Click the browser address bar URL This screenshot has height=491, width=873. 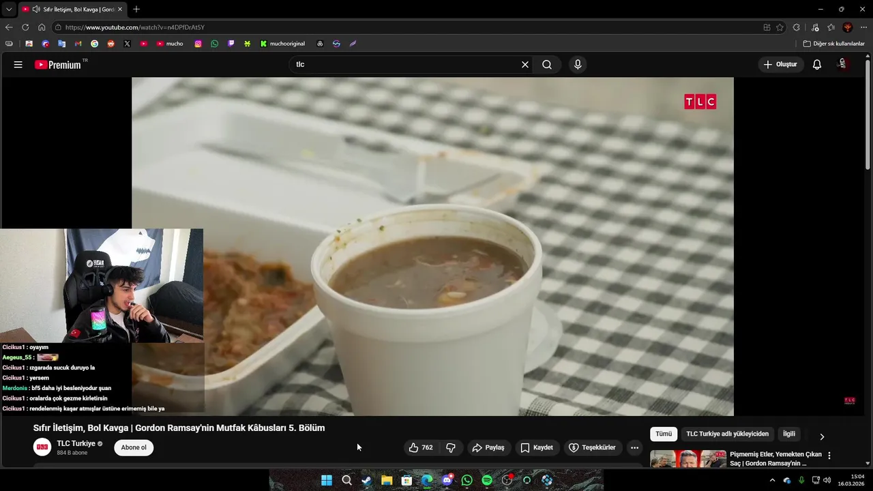tap(135, 27)
